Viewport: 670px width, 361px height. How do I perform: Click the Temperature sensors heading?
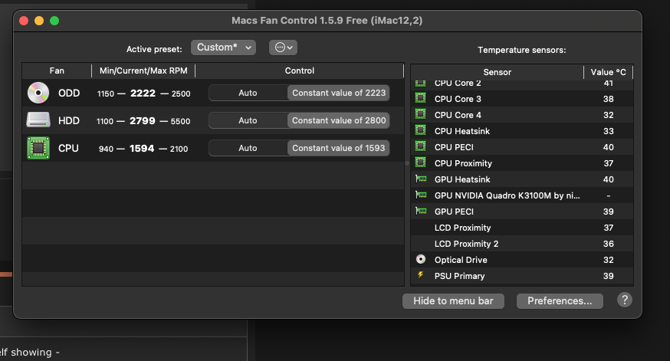[522, 50]
